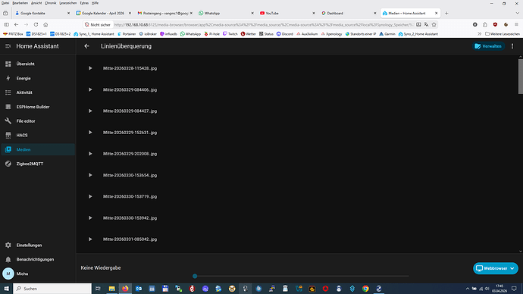This screenshot has height=294, width=523.
Task: Click the Verwalten button
Action: click(x=489, y=46)
